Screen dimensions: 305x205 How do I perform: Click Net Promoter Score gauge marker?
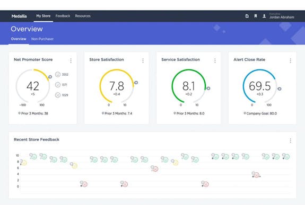[50, 77]
